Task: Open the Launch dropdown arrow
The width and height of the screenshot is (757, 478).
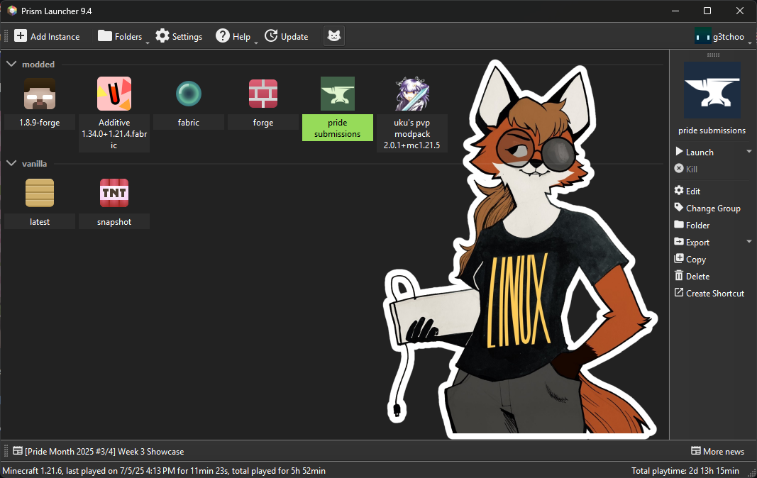Action: [x=749, y=152]
